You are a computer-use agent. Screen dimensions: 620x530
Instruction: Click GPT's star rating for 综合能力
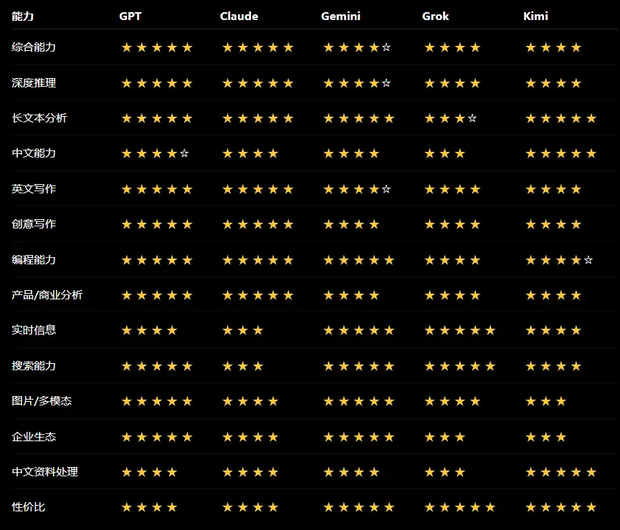point(156,48)
